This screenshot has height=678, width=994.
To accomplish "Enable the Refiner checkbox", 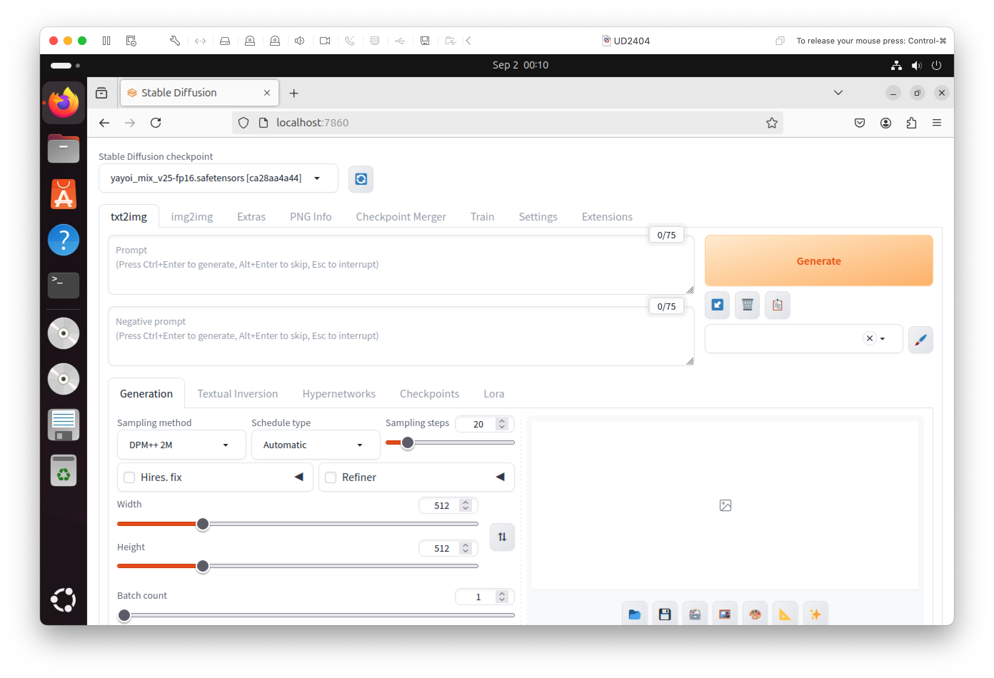I will point(331,477).
